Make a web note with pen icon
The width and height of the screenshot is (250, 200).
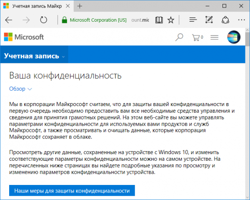[209, 20]
